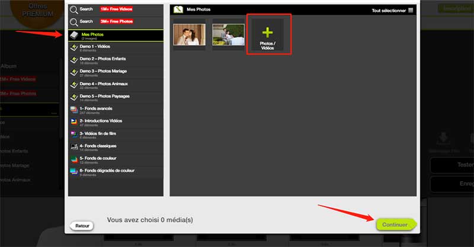Select the wedding garden photo thumbnail

pos(228,34)
